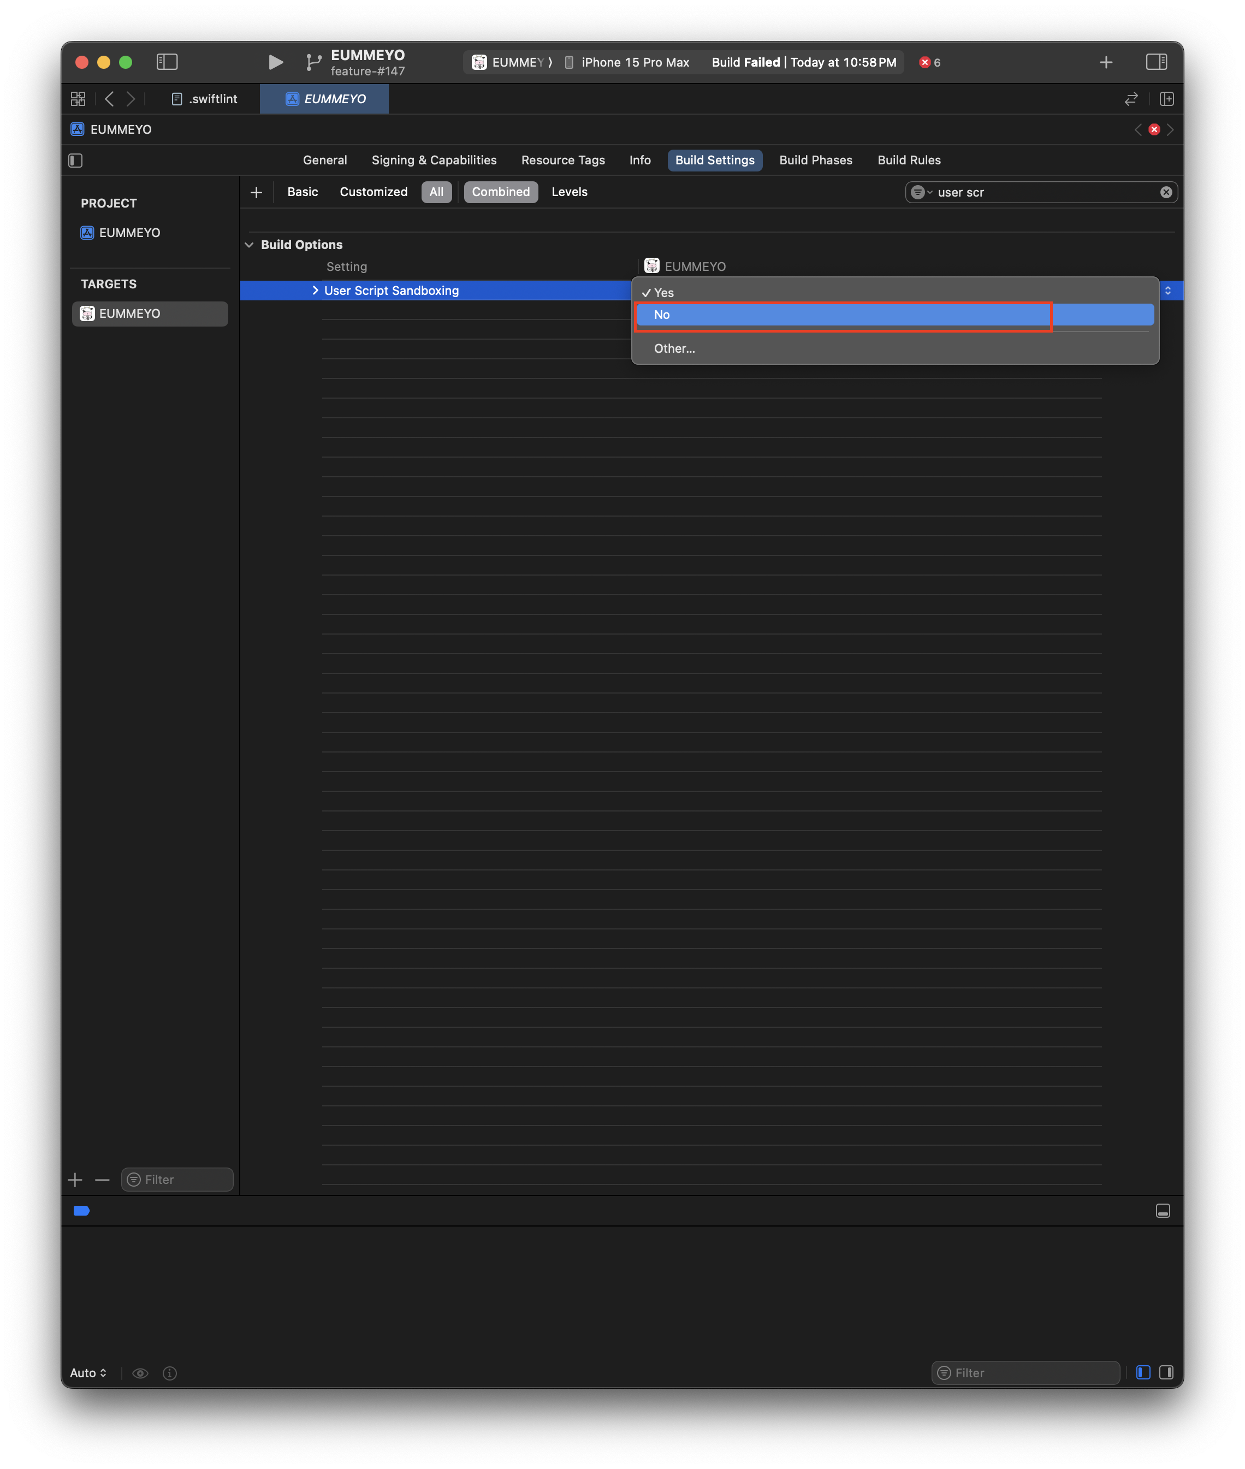1245x1469 pixels.
Task: Add a build setting with plus button
Action: 256,192
